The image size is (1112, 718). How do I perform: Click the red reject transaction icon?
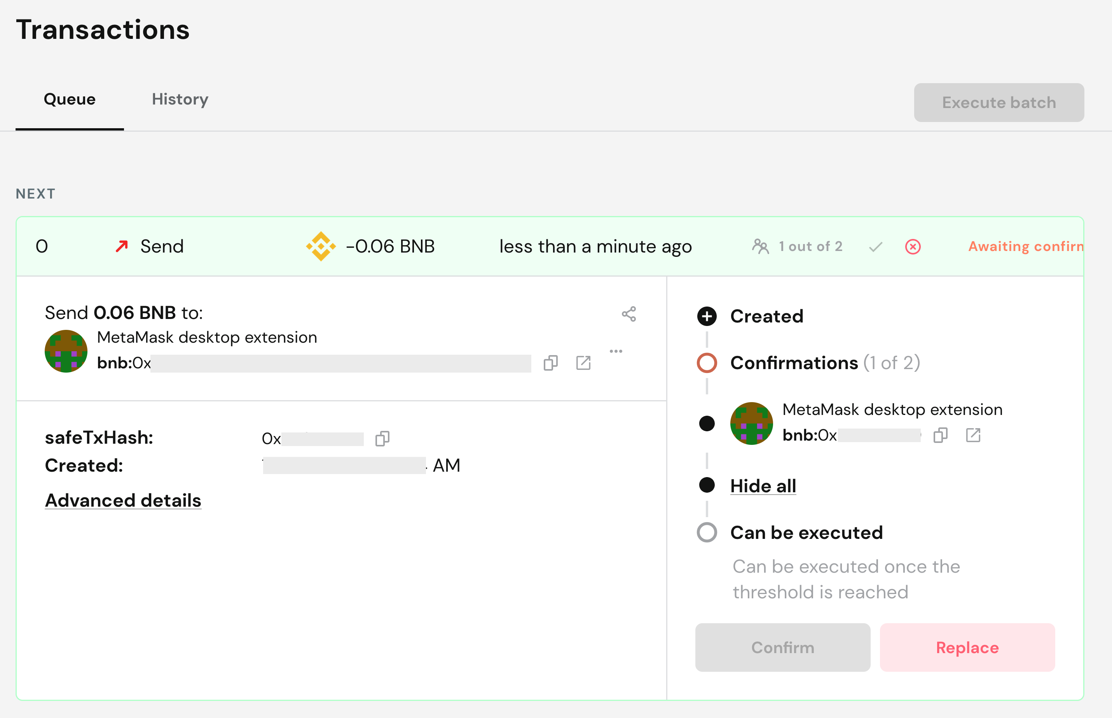point(912,247)
